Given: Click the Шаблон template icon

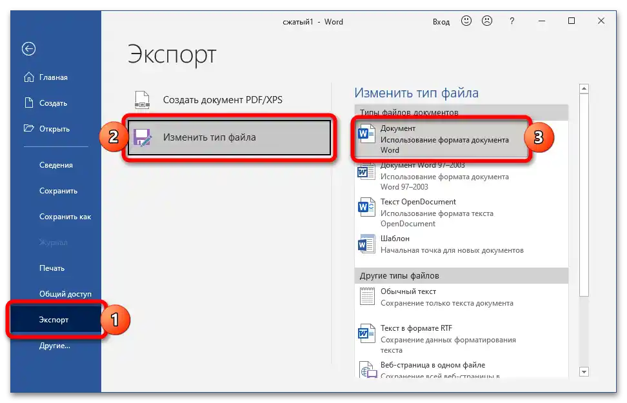Looking at the screenshot, I should pyautogui.click(x=366, y=244).
